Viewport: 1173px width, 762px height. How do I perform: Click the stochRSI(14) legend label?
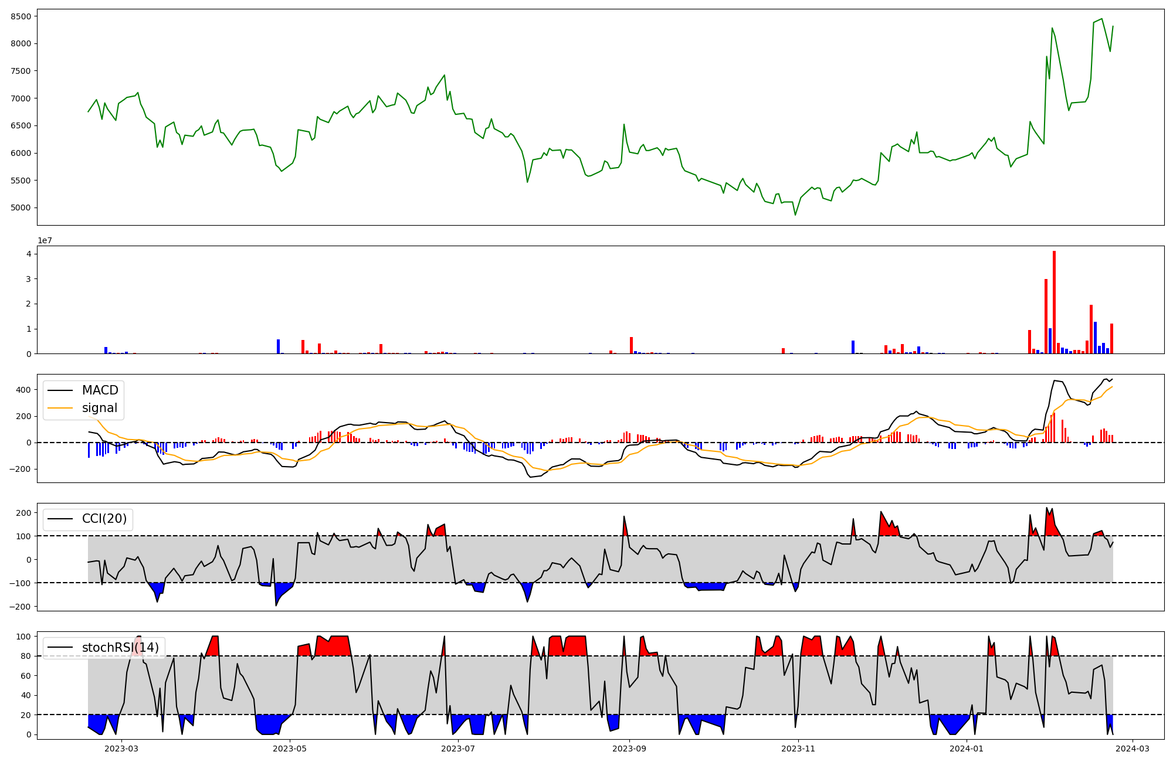(x=120, y=648)
